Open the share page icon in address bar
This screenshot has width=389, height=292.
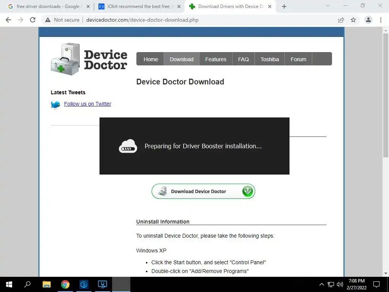341,20
